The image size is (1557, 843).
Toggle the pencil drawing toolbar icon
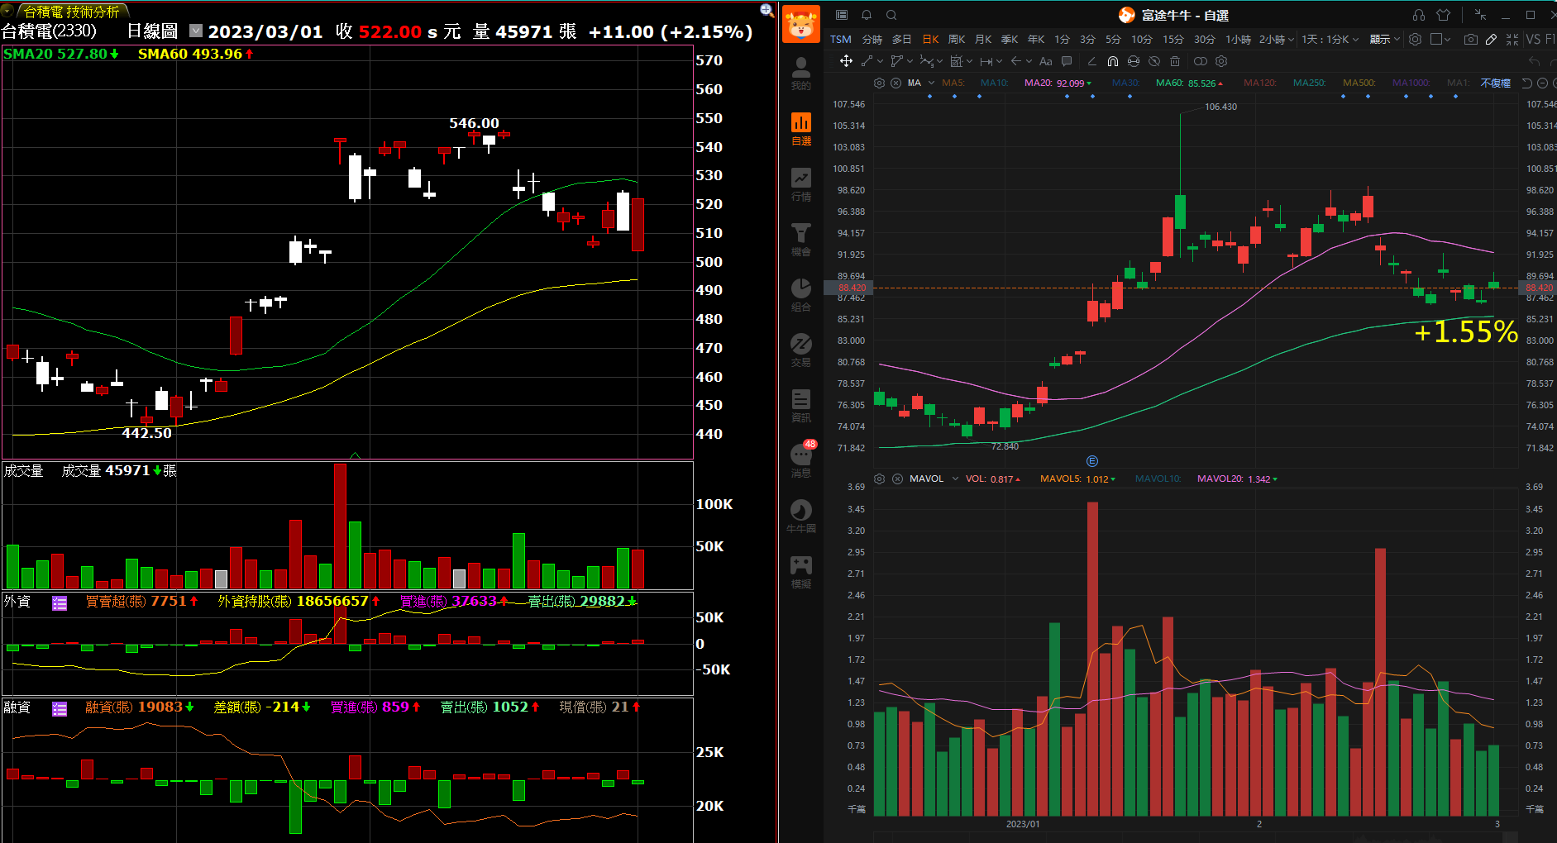(1491, 39)
